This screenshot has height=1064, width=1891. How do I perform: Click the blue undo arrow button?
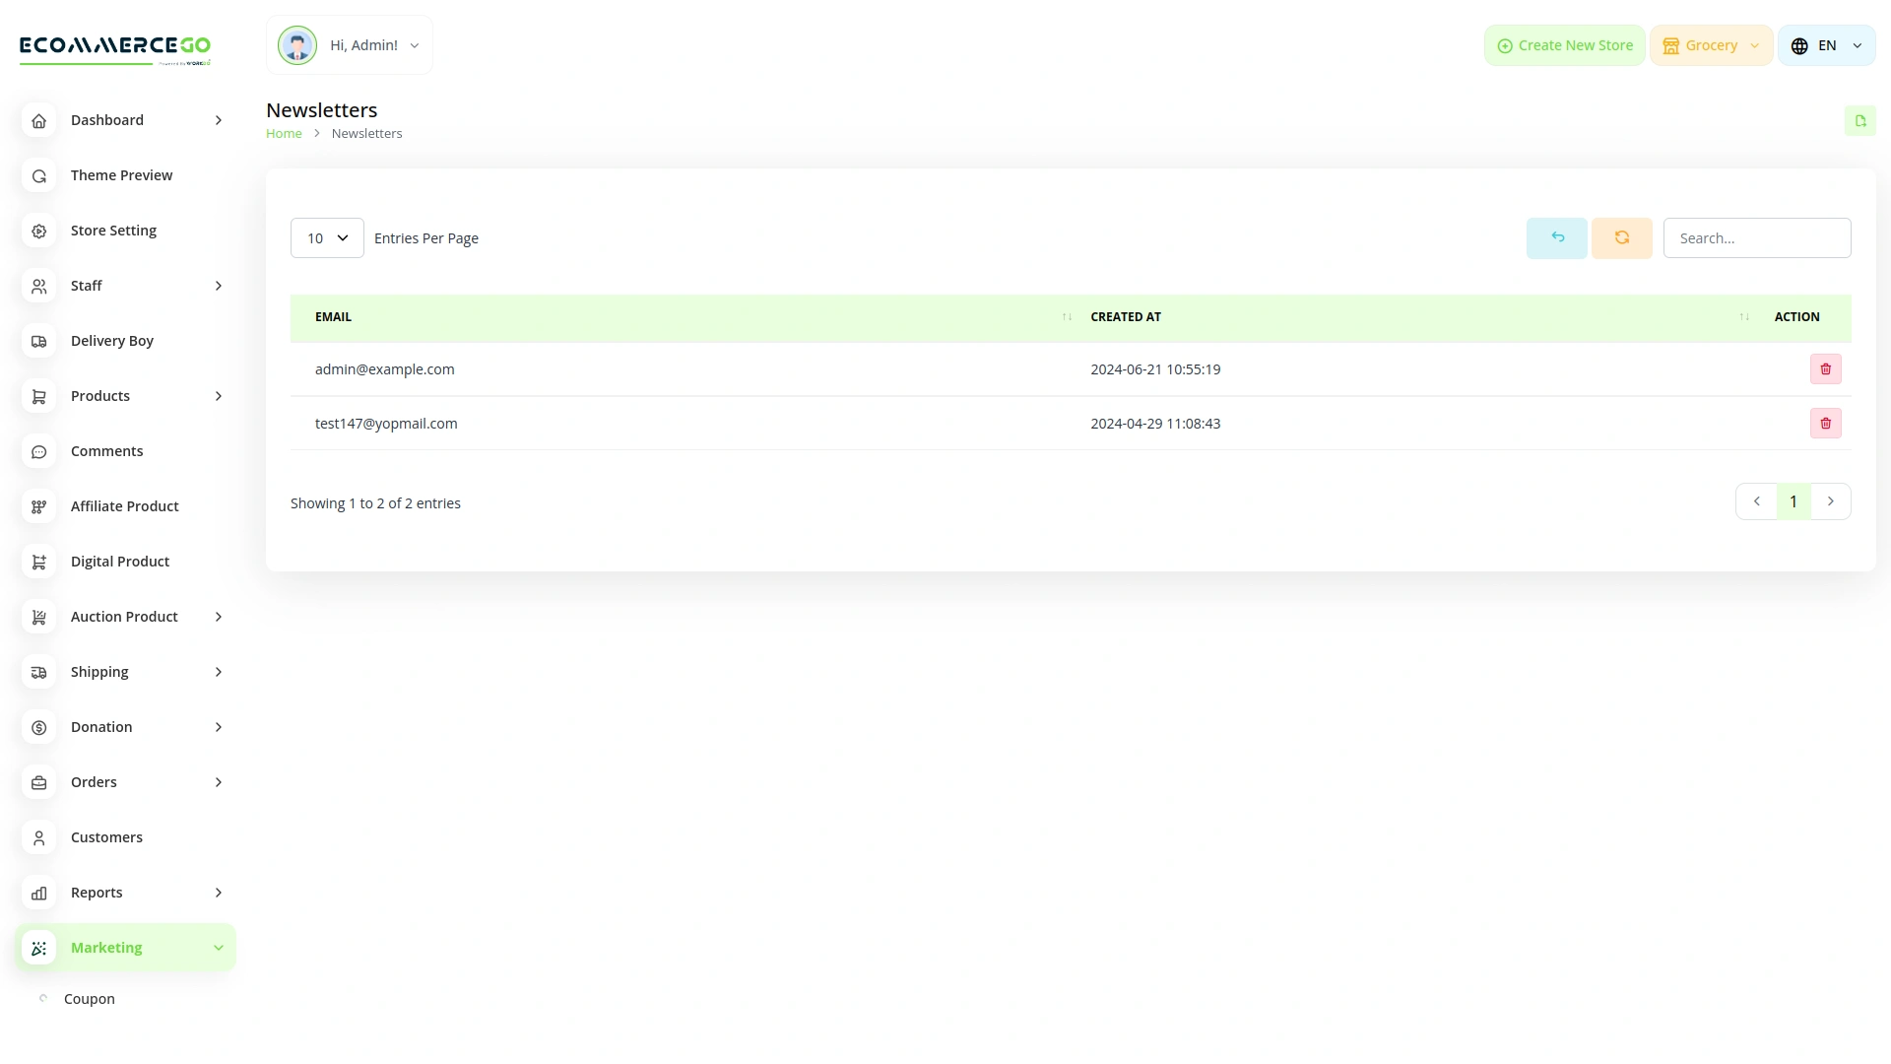(x=1556, y=237)
